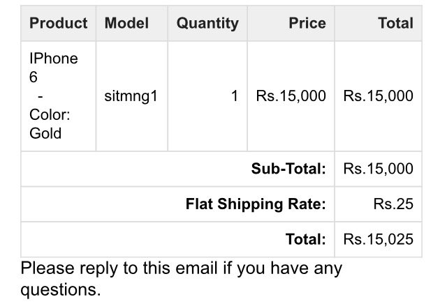Image resolution: width=447 pixels, height=304 pixels.
Task: Select the IPhone 6 product name
Action: point(53,68)
